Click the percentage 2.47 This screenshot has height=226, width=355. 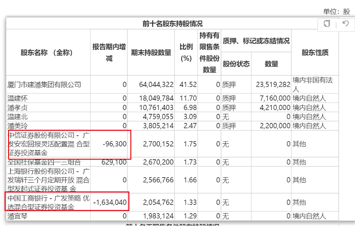(x=190, y=126)
